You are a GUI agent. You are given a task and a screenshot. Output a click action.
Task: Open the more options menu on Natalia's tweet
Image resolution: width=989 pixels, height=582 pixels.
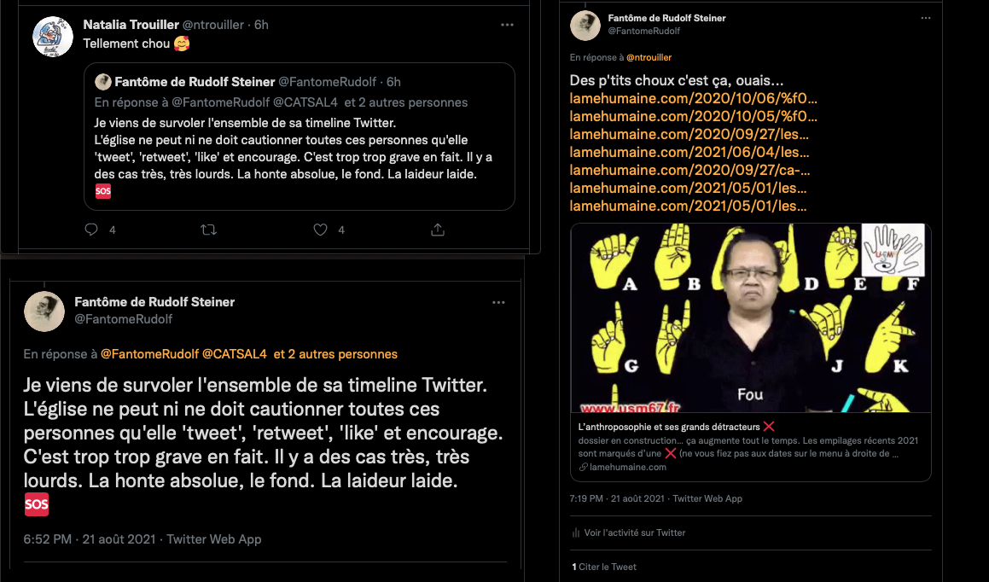(x=507, y=25)
